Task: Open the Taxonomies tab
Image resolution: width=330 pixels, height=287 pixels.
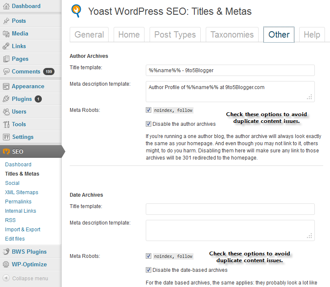Action: pos(232,35)
